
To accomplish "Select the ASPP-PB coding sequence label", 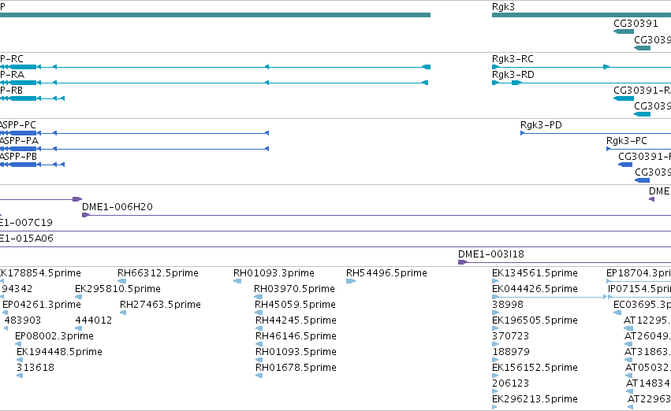I will tap(18, 157).
